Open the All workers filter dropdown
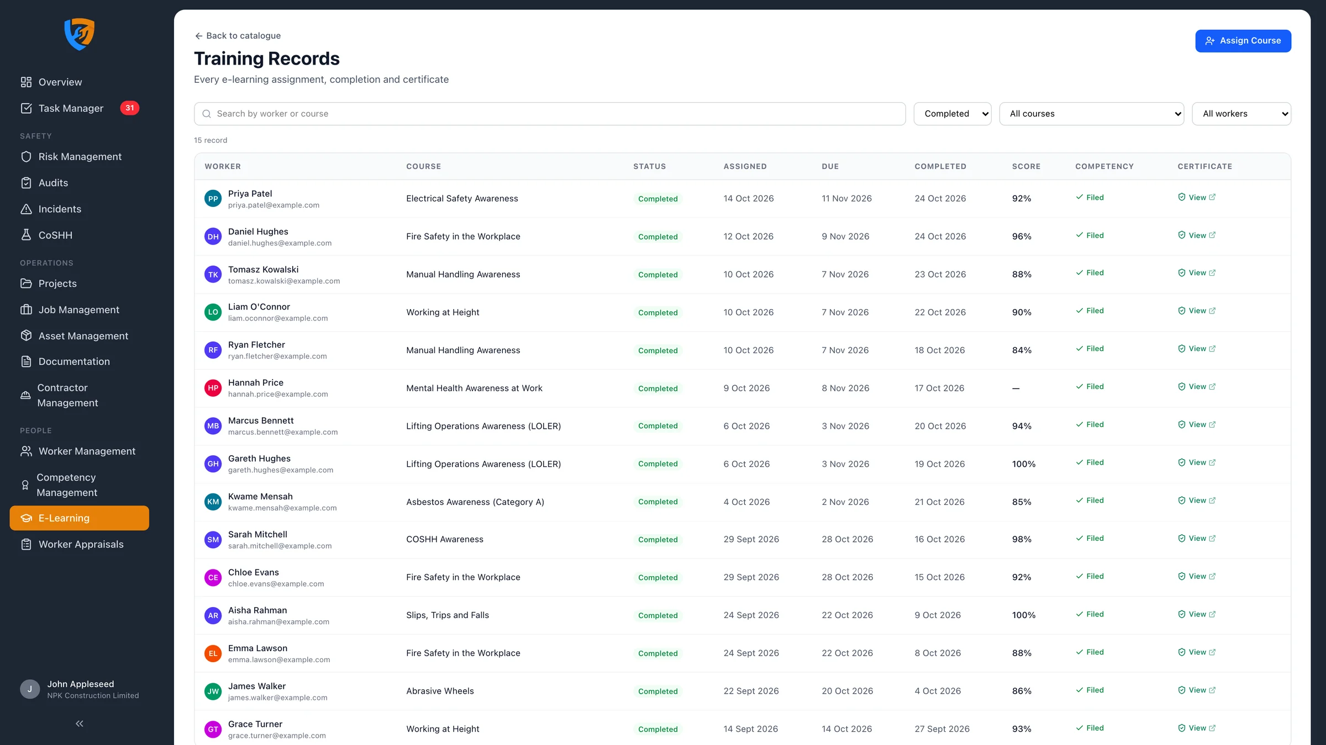This screenshot has height=745, width=1326. tap(1241, 114)
